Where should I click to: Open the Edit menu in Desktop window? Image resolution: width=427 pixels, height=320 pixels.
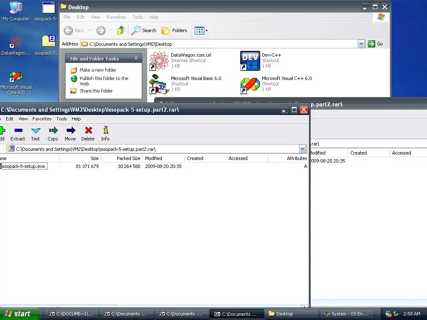point(80,17)
